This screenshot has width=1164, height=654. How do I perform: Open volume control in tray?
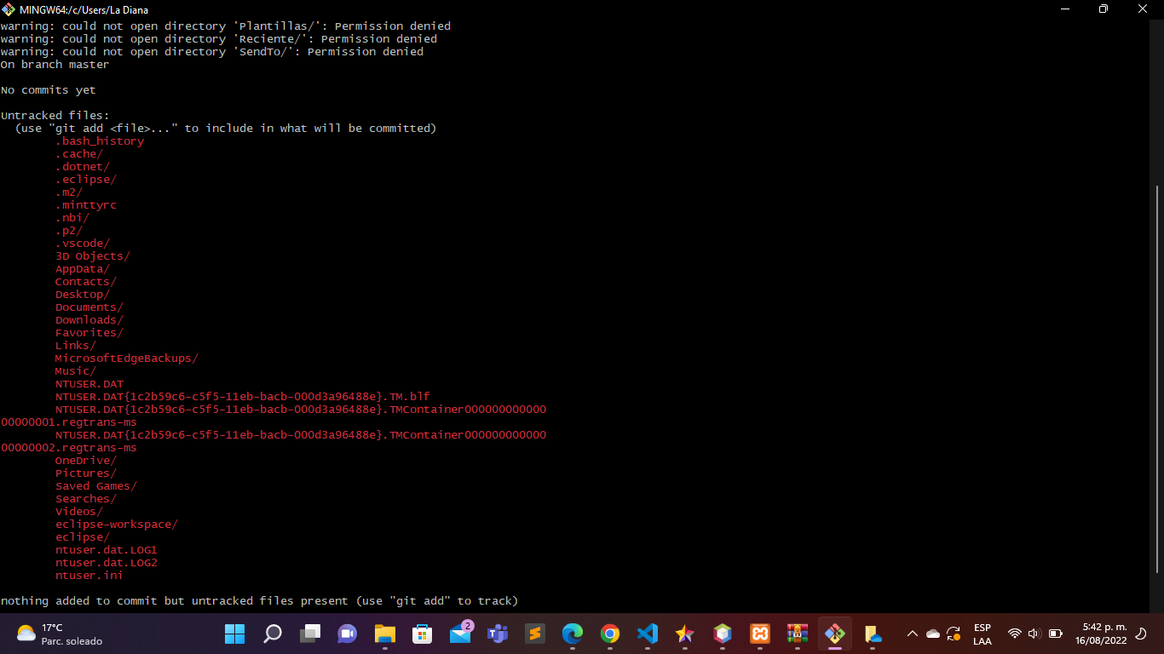pos(1034,634)
